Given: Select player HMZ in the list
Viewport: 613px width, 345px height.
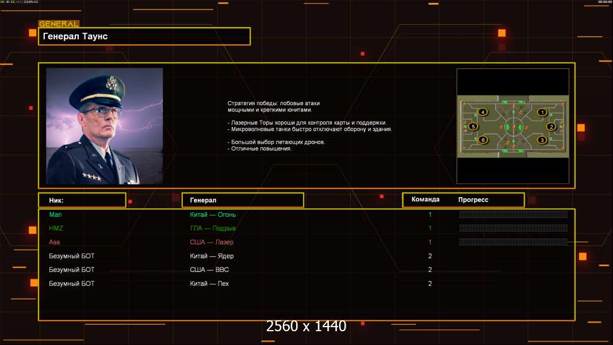Looking at the screenshot, I should coord(56,228).
